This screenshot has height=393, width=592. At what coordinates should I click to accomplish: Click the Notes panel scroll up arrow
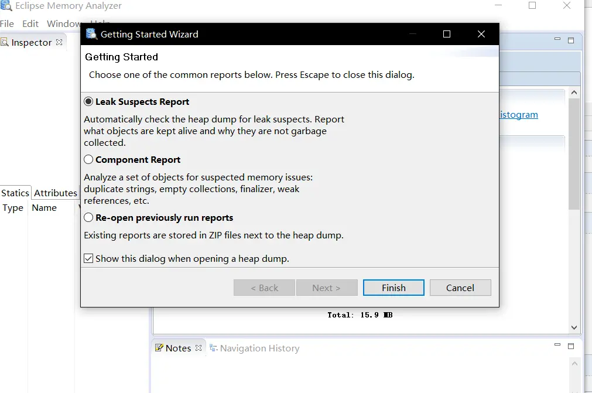[x=574, y=364]
